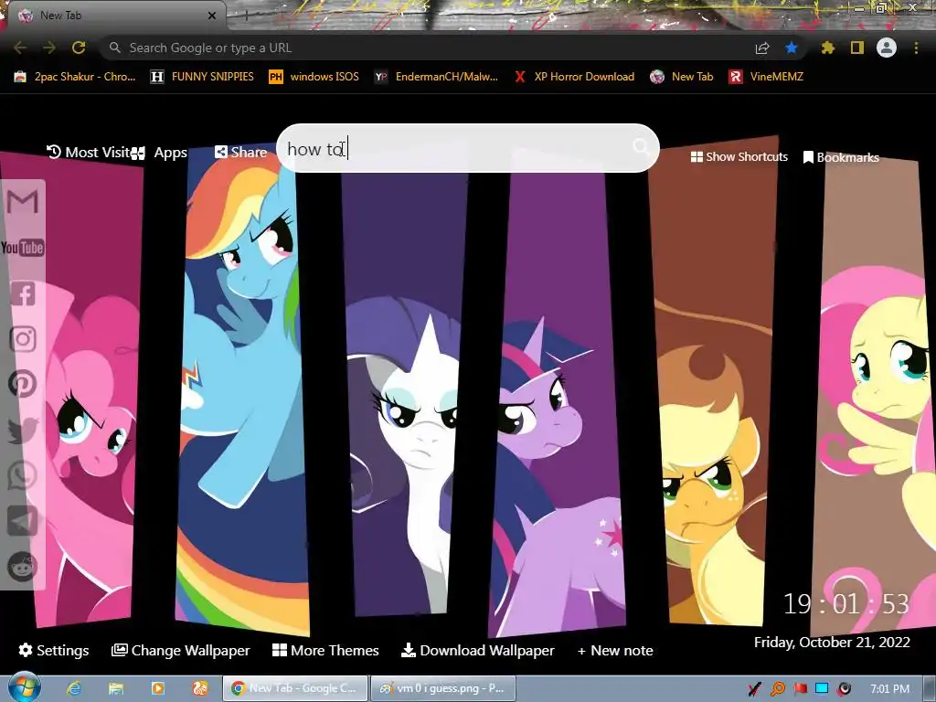Open the Chrome profile avatar

click(x=887, y=48)
